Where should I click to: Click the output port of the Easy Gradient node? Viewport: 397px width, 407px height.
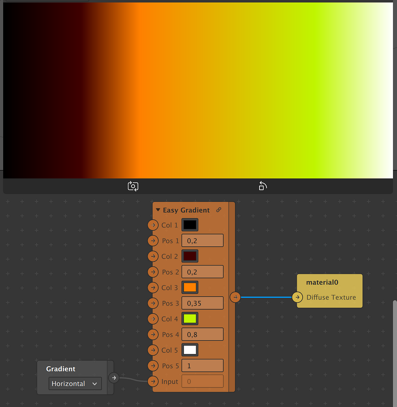point(235,297)
